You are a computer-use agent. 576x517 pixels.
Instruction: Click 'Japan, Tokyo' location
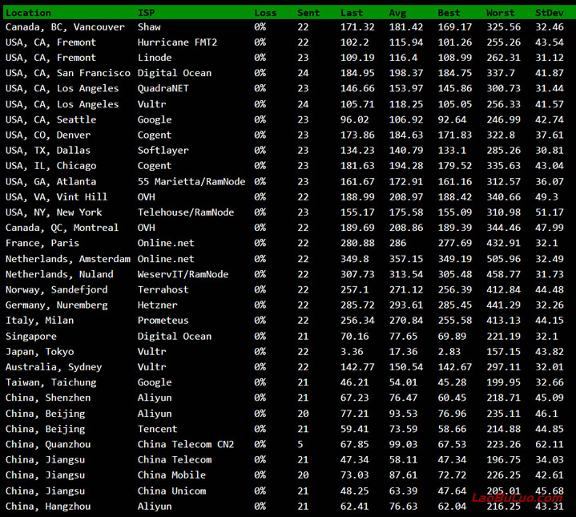click(x=39, y=352)
